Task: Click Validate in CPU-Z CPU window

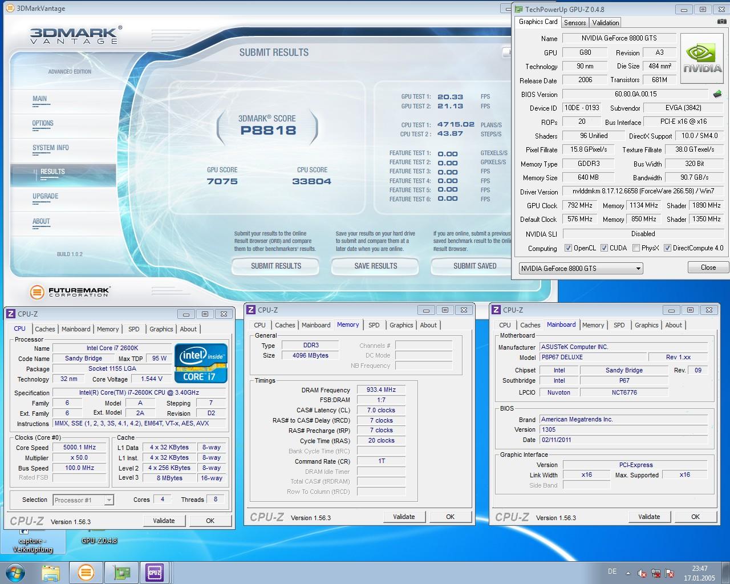Action: point(164,521)
